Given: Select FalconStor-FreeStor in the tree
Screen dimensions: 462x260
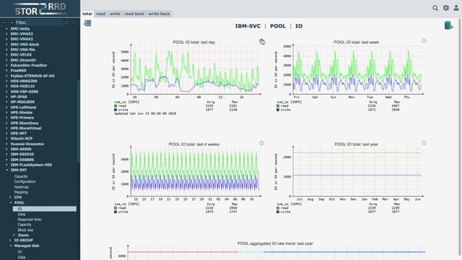Looking at the screenshot, I should [x=29, y=66].
